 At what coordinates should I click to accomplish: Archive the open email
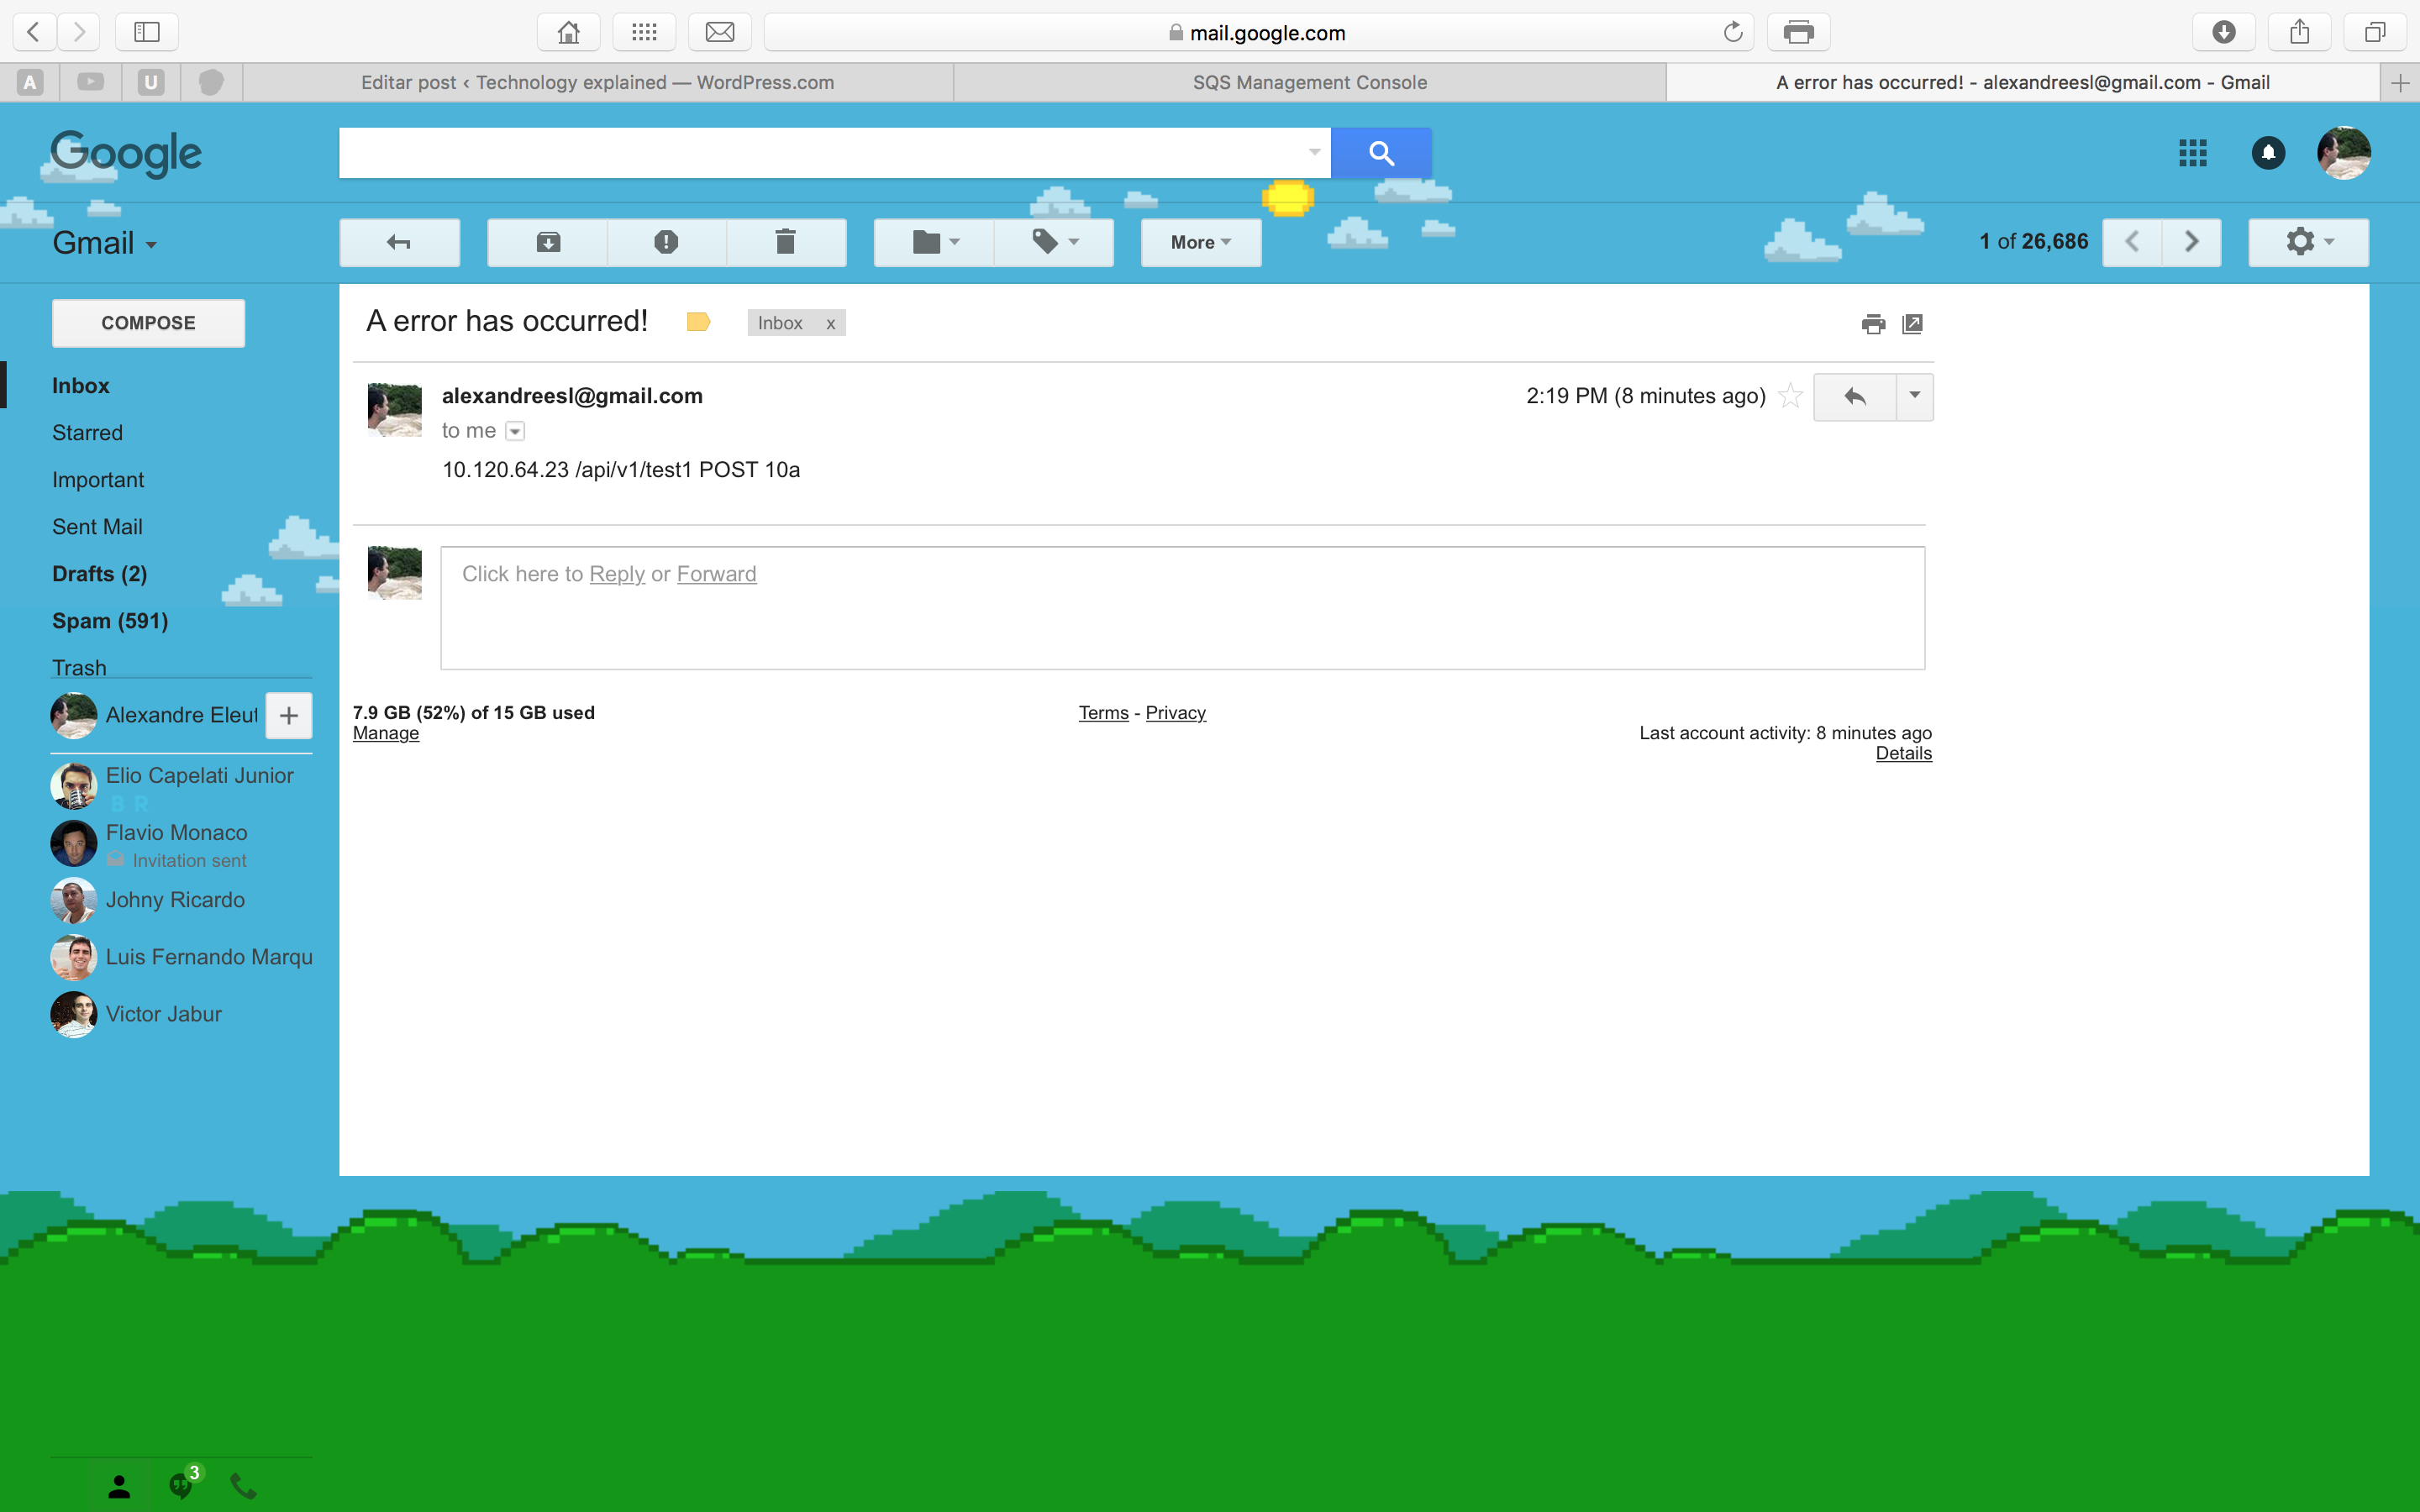point(546,242)
